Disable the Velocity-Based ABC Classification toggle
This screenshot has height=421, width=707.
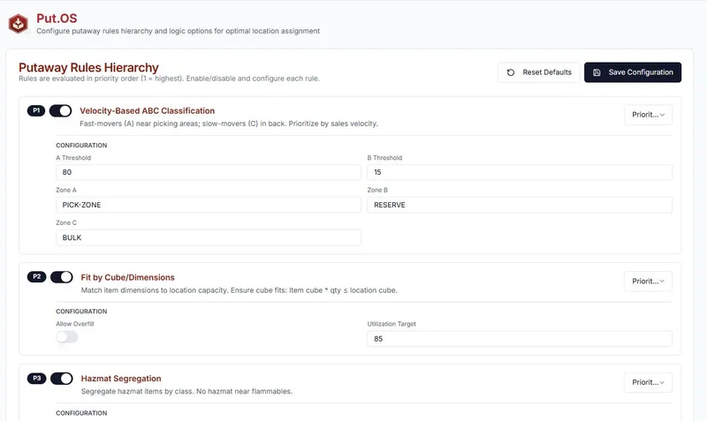(60, 110)
